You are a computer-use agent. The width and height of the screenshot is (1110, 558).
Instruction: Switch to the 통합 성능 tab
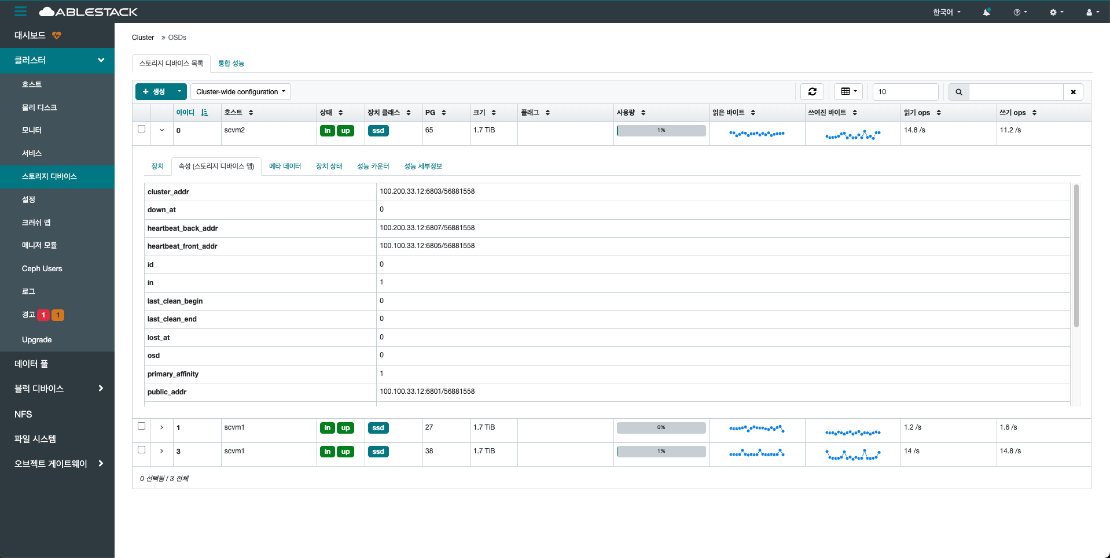(x=231, y=64)
